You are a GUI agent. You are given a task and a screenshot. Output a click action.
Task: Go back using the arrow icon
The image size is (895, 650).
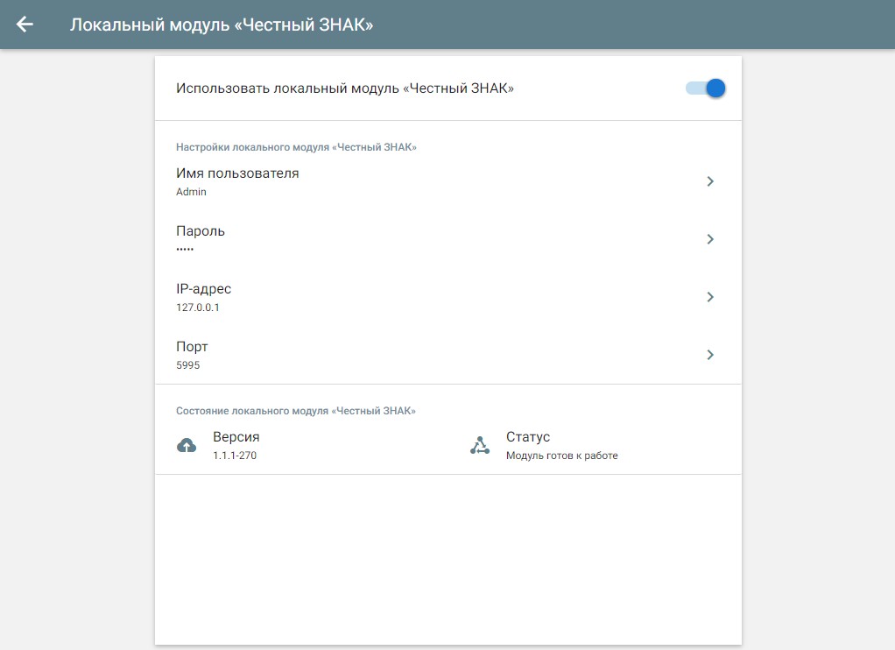pos(25,25)
